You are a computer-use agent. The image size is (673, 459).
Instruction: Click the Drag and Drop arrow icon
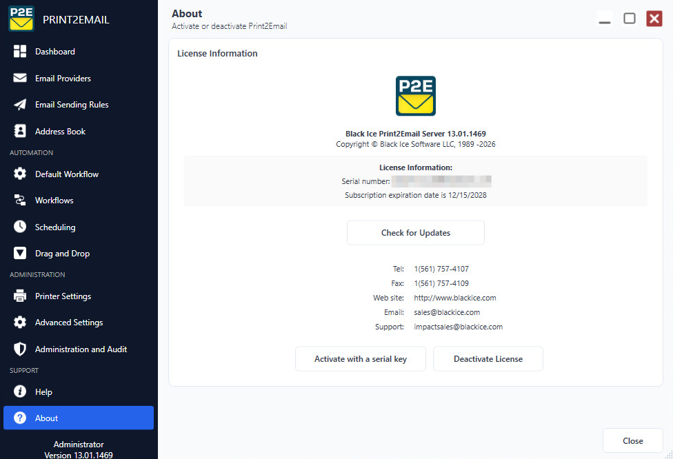click(x=20, y=253)
